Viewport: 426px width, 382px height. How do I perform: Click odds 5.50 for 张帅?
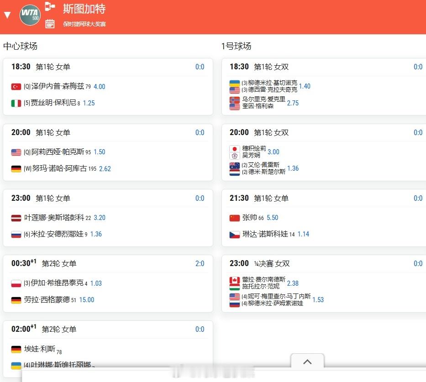pos(273,218)
